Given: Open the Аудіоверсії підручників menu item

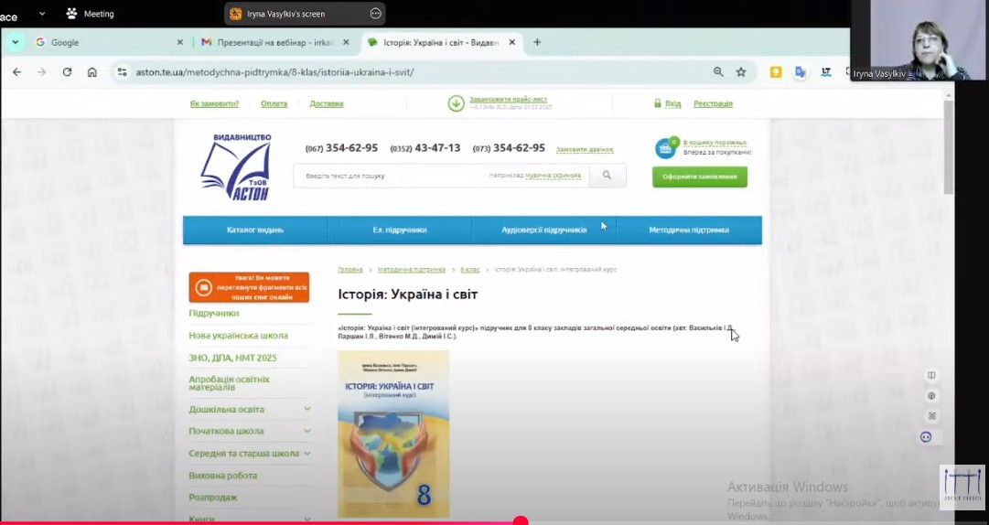Looking at the screenshot, I should pyautogui.click(x=543, y=230).
